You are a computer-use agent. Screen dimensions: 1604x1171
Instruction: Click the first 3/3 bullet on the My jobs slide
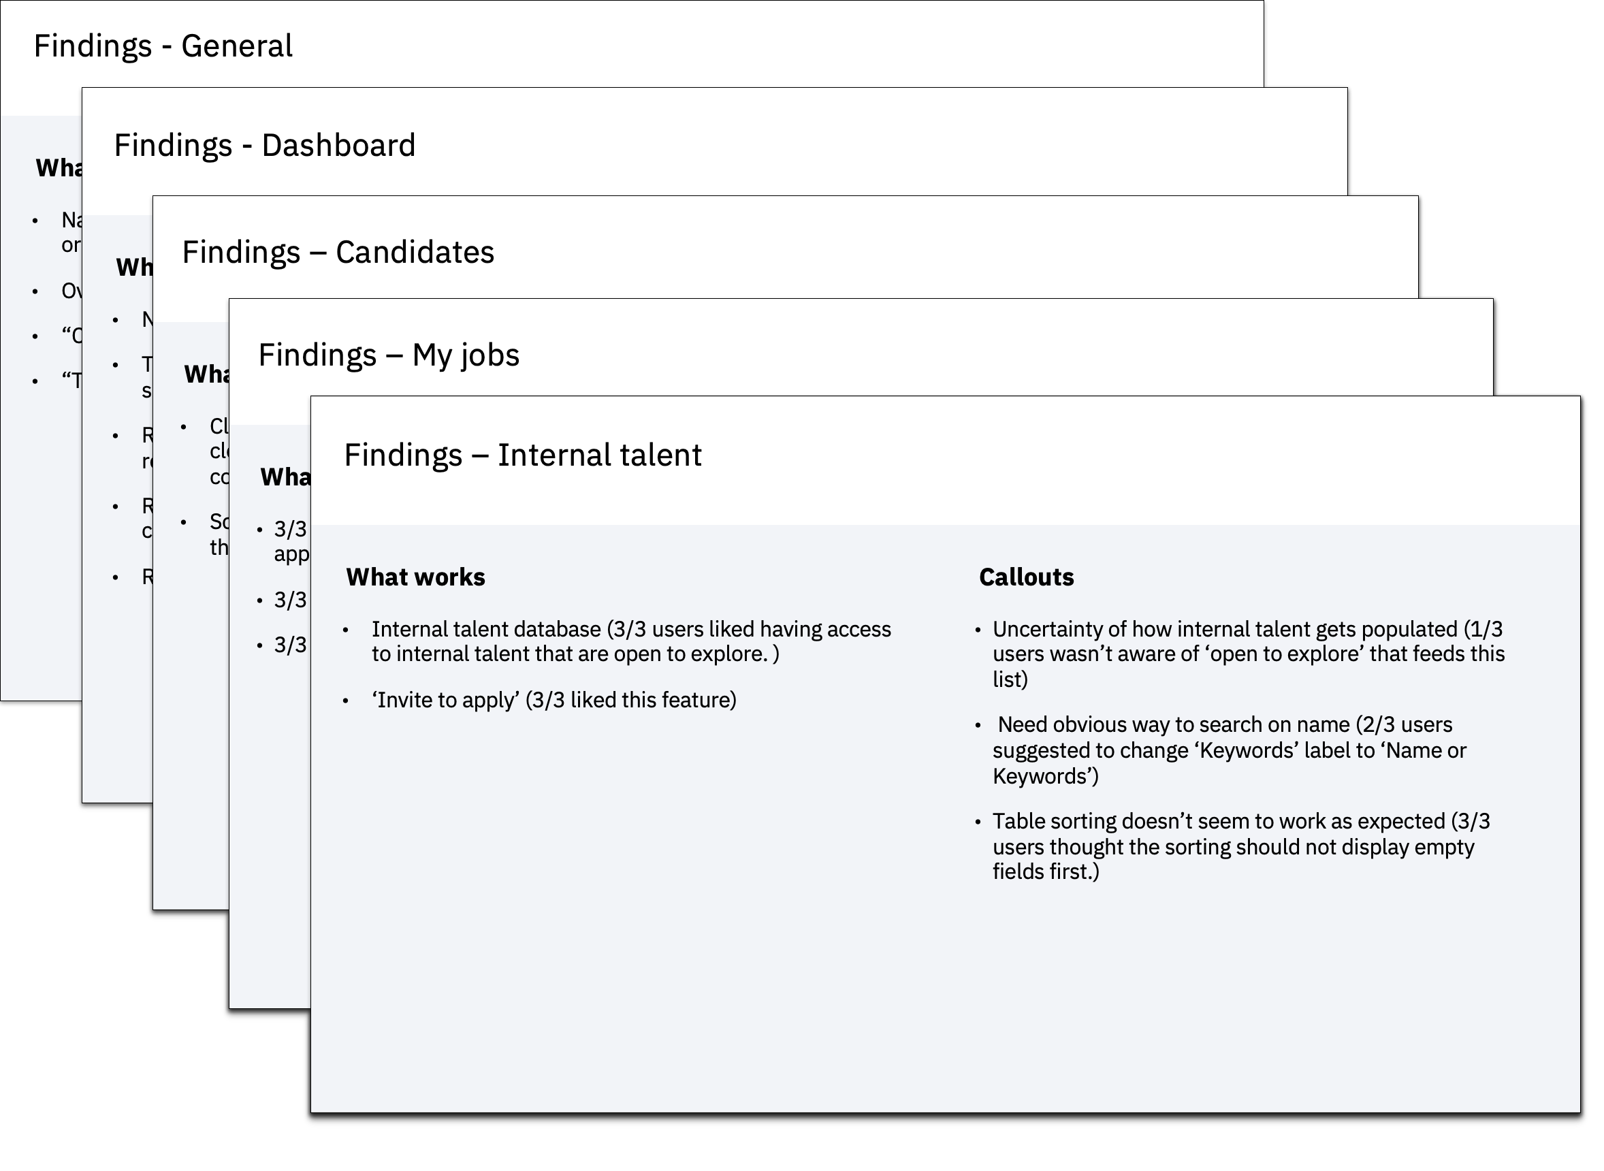(290, 530)
